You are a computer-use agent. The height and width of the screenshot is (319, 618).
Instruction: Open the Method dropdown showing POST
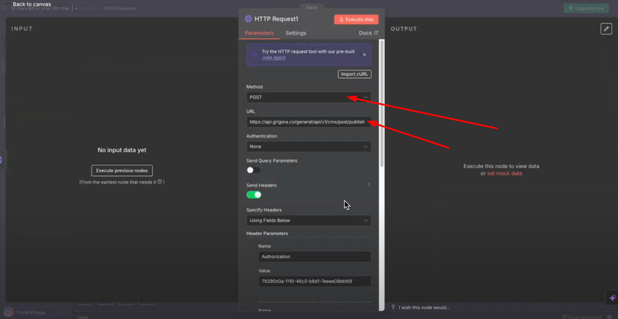point(308,97)
